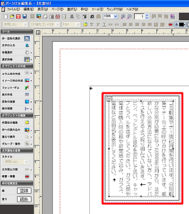The width and height of the screenshot is (189, 214).
Task: Expand the 枠への読み込み dropdown arrow
Action: [31, 130]
